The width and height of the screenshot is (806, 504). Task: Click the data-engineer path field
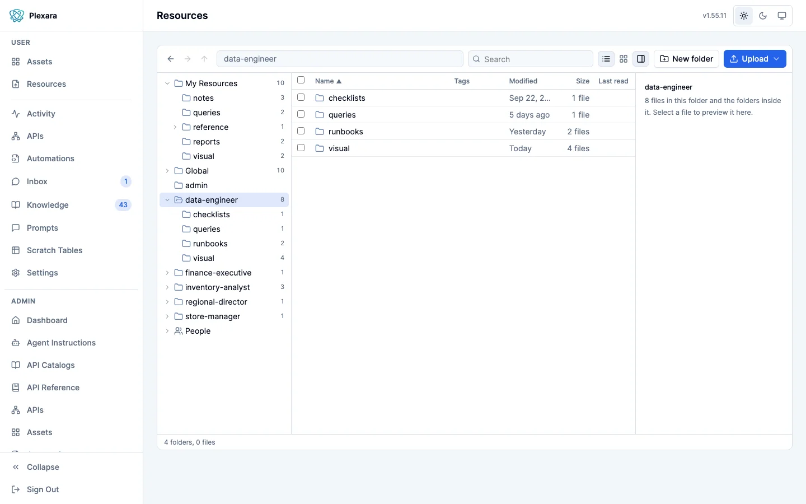(x=340, y=59)
